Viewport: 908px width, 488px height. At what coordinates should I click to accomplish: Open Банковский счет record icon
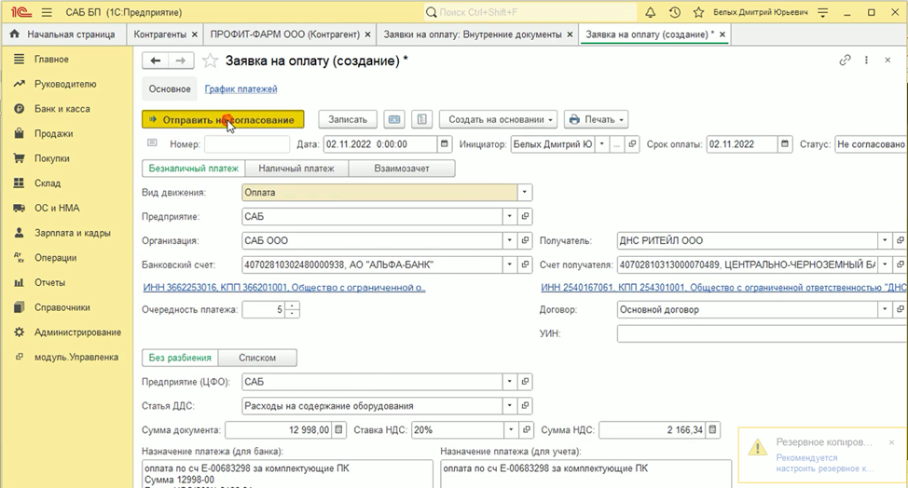coord(525,264)
